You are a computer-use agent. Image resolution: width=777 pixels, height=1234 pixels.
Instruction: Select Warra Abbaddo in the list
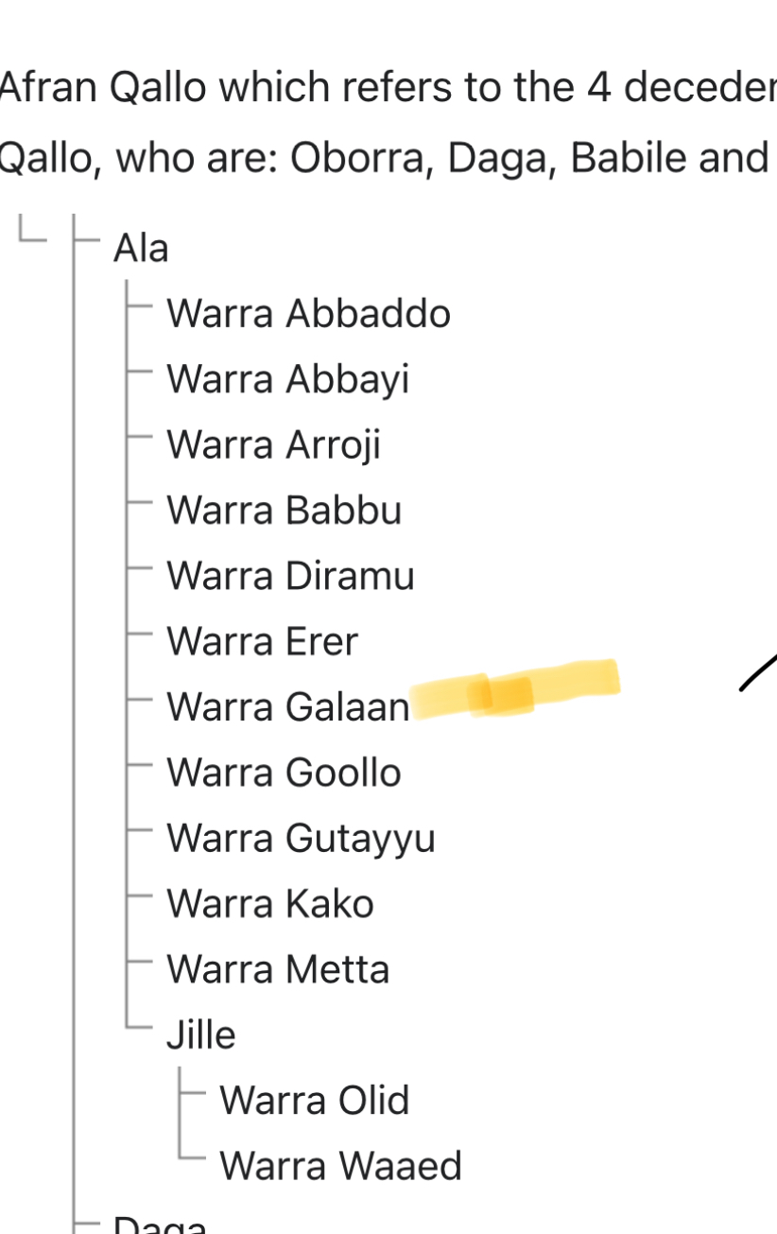[x=308, y=314]
